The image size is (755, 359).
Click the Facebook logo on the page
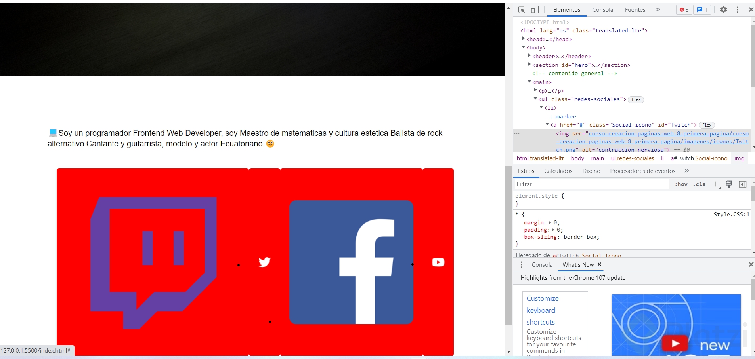click(x=351, y=262)
